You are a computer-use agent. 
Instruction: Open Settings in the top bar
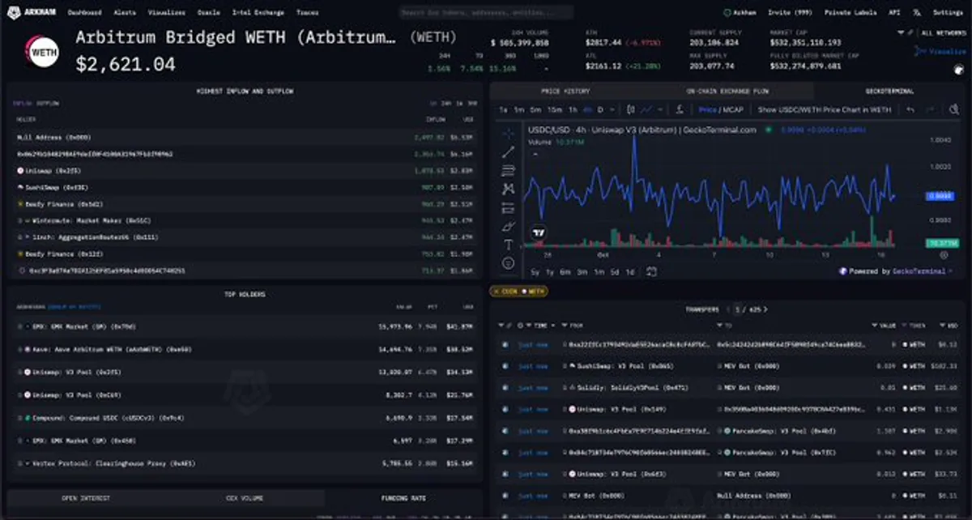coord(948,13)
